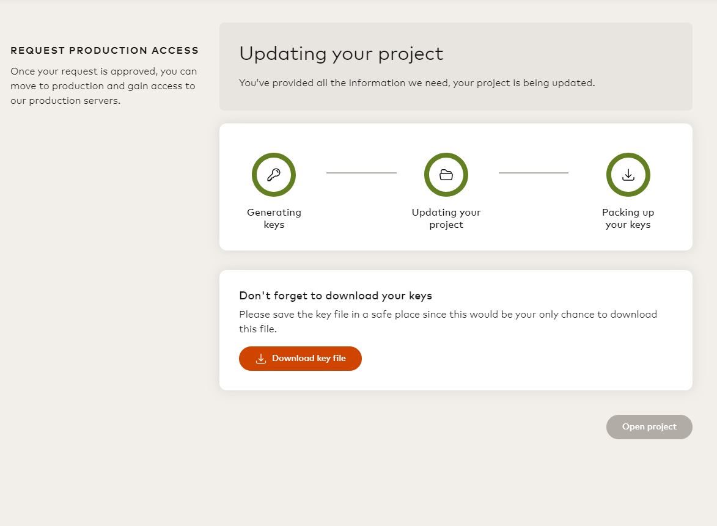Click the 'Generating keys' step label
The image size is (717, 526).
pyautogui.click(x=274, y=219)
